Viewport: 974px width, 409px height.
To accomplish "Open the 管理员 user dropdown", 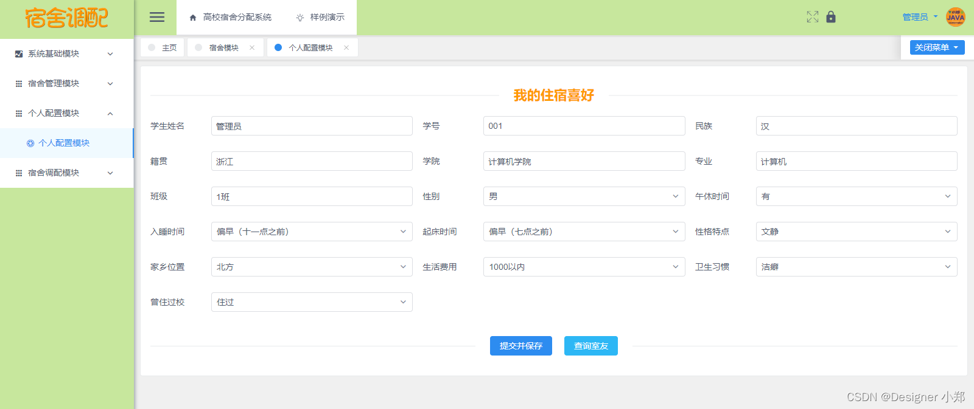I will coord(920,17).
